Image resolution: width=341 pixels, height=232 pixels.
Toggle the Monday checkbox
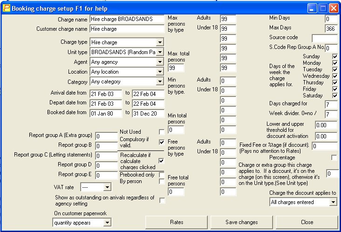coord(334,63)
